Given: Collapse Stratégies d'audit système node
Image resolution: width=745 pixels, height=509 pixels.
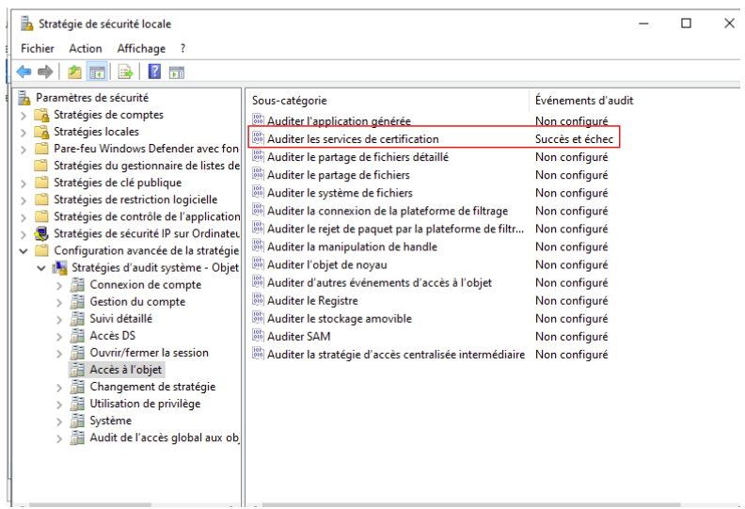Looking at the screenshot, I should coord(41,268).
